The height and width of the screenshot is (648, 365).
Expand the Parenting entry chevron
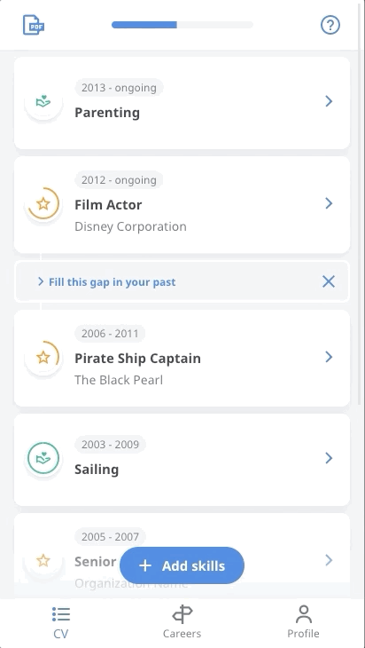(x=329, y=101)
